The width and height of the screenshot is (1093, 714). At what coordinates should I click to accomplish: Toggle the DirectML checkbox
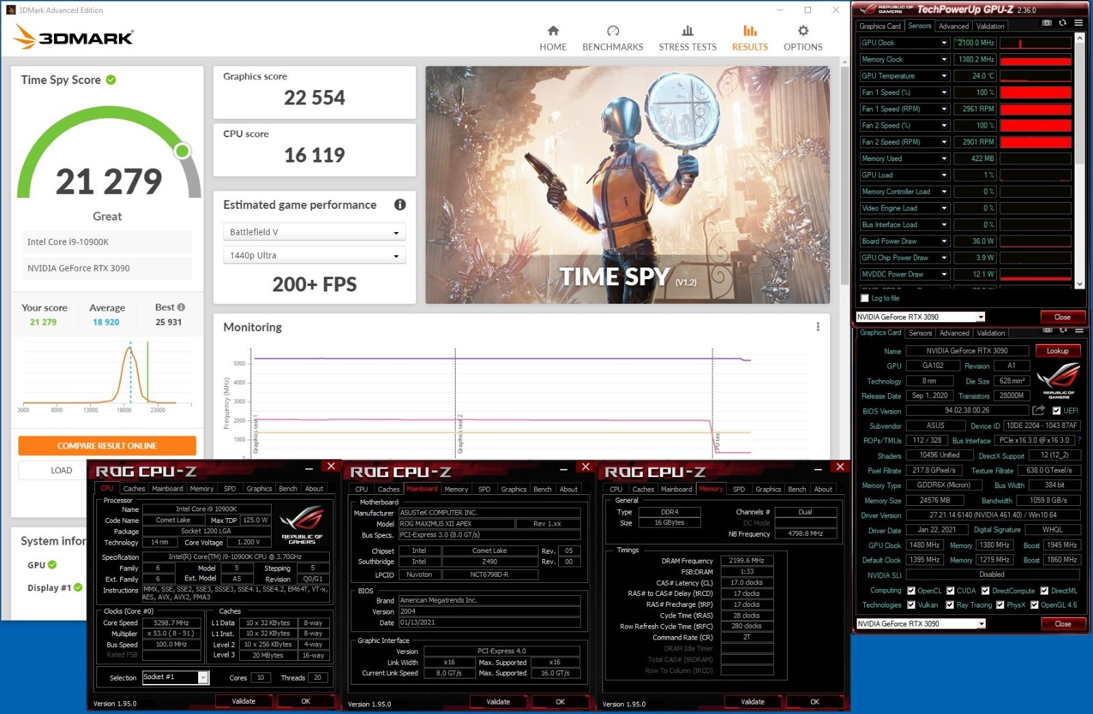coord(1044,591)
